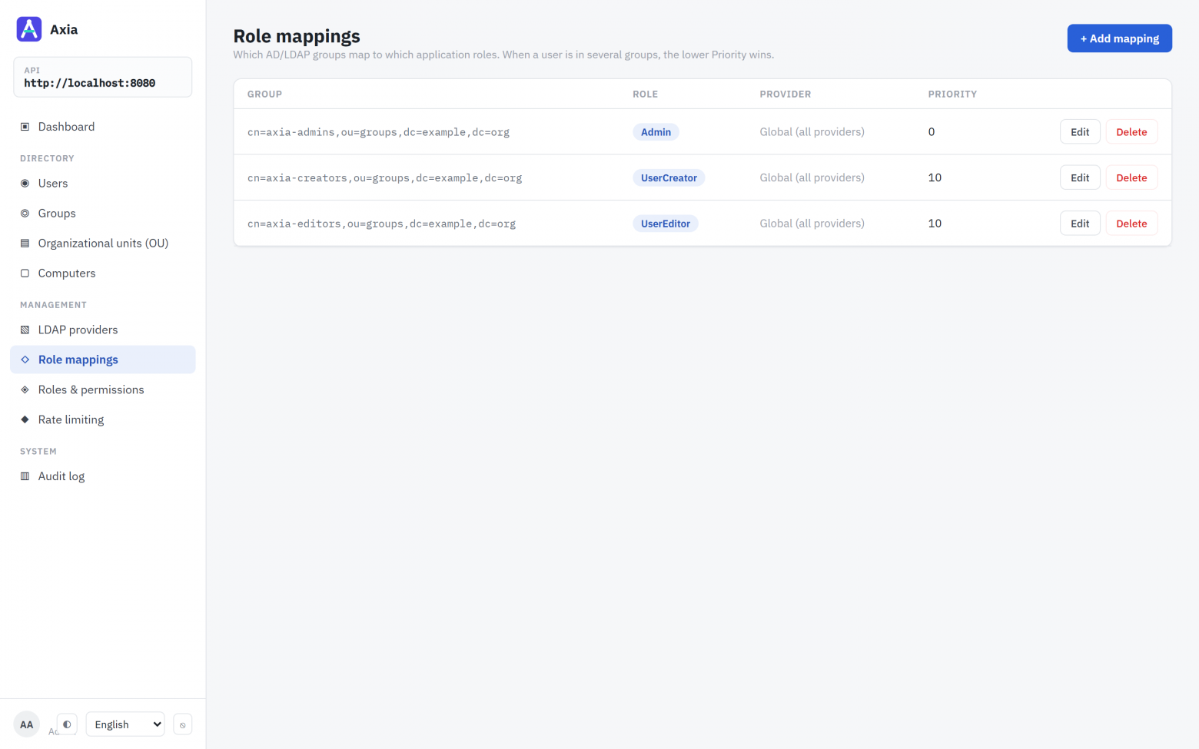Click the Role mappings page heading
This screenshot has width=1199, height=749.
(297, 36)
